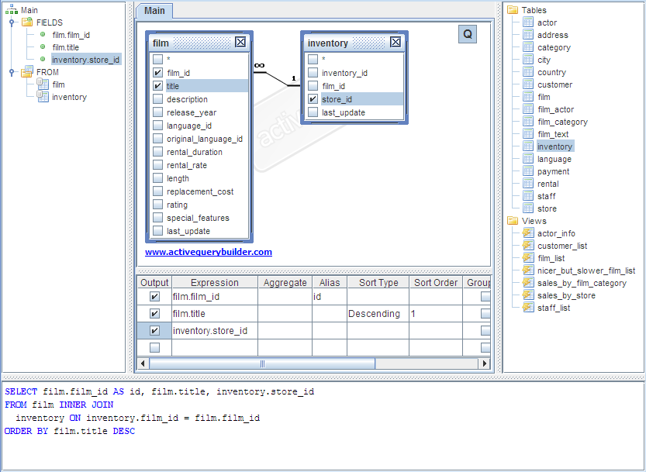Click the address table icon

pyautogui.click(x=528, y=35)
